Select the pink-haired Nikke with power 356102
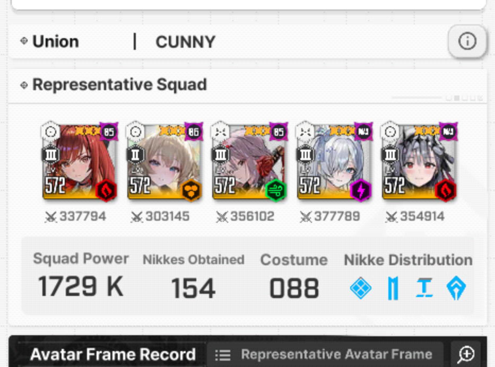Image resolution: width=495 pixels, height=367 pixels. [249, 161]
